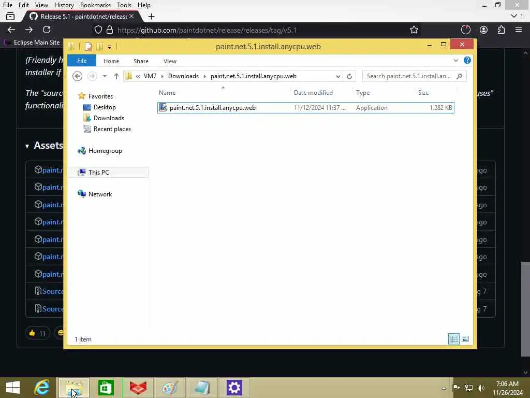530x398 pixels.
Task: Open shield site information icon
Action: coord(98,30)
